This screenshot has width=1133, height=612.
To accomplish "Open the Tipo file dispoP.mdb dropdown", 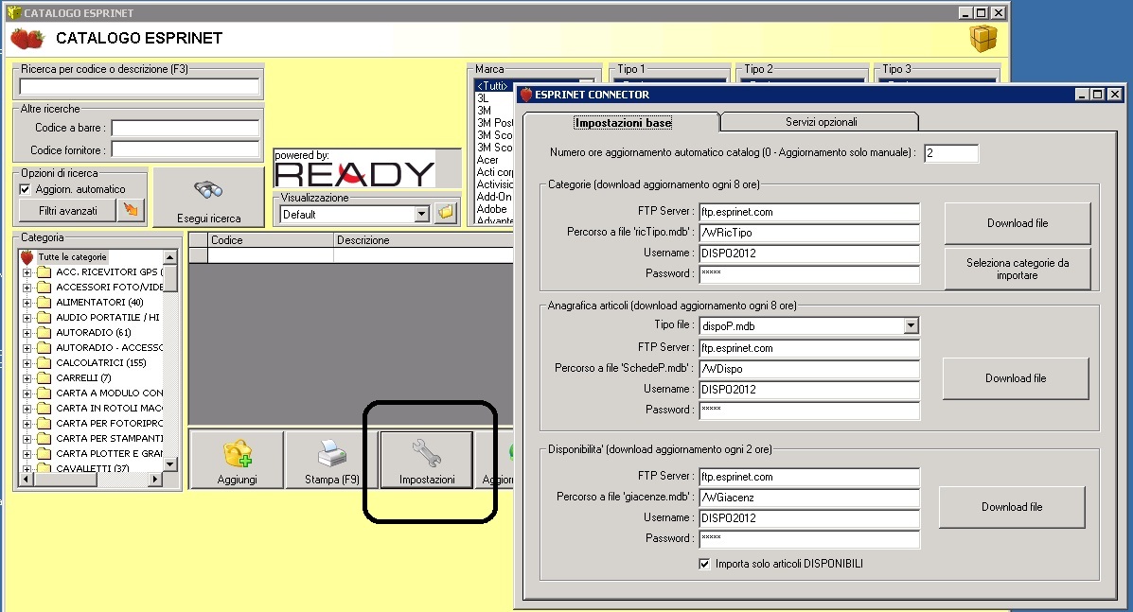I will 911,325.
